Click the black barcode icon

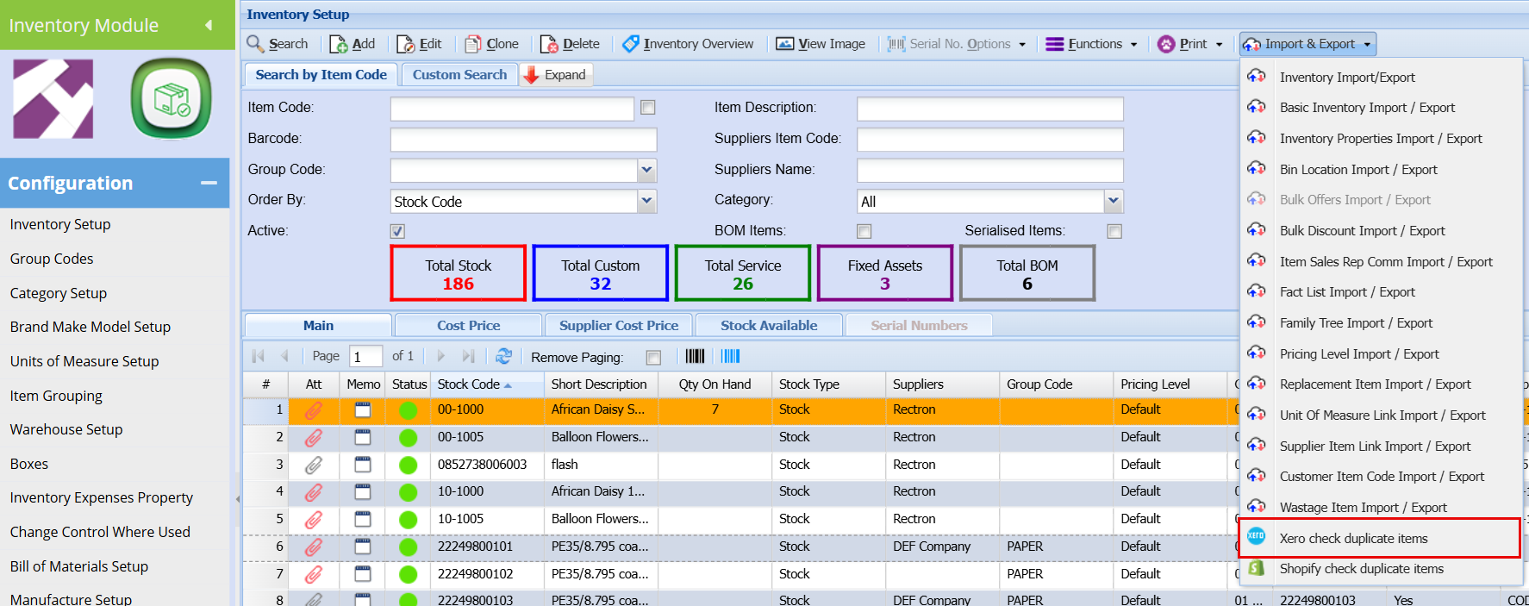695,356
